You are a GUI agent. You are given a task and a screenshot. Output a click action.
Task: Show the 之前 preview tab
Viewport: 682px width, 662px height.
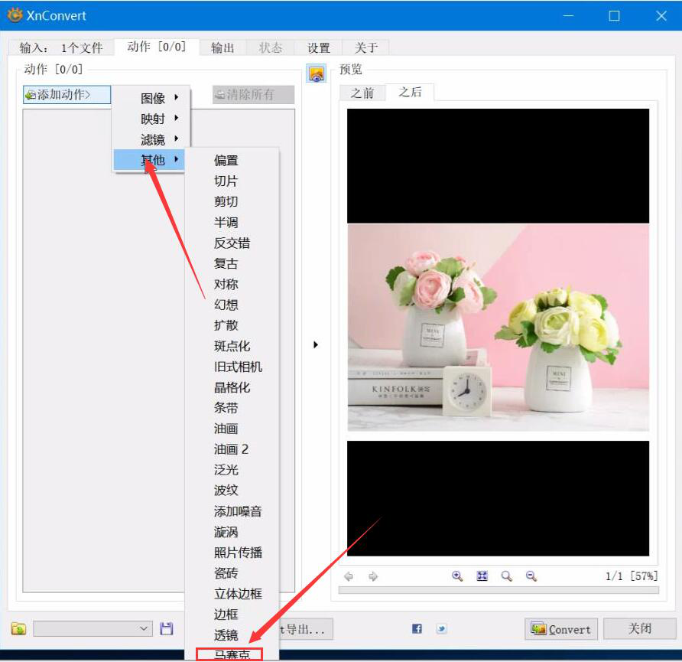pyautogui.click(x=362, y=93)
